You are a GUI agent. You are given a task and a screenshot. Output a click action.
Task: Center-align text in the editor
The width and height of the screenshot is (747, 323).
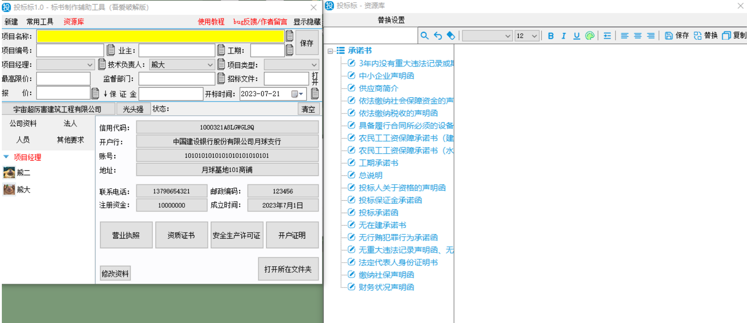pos(638,36)
